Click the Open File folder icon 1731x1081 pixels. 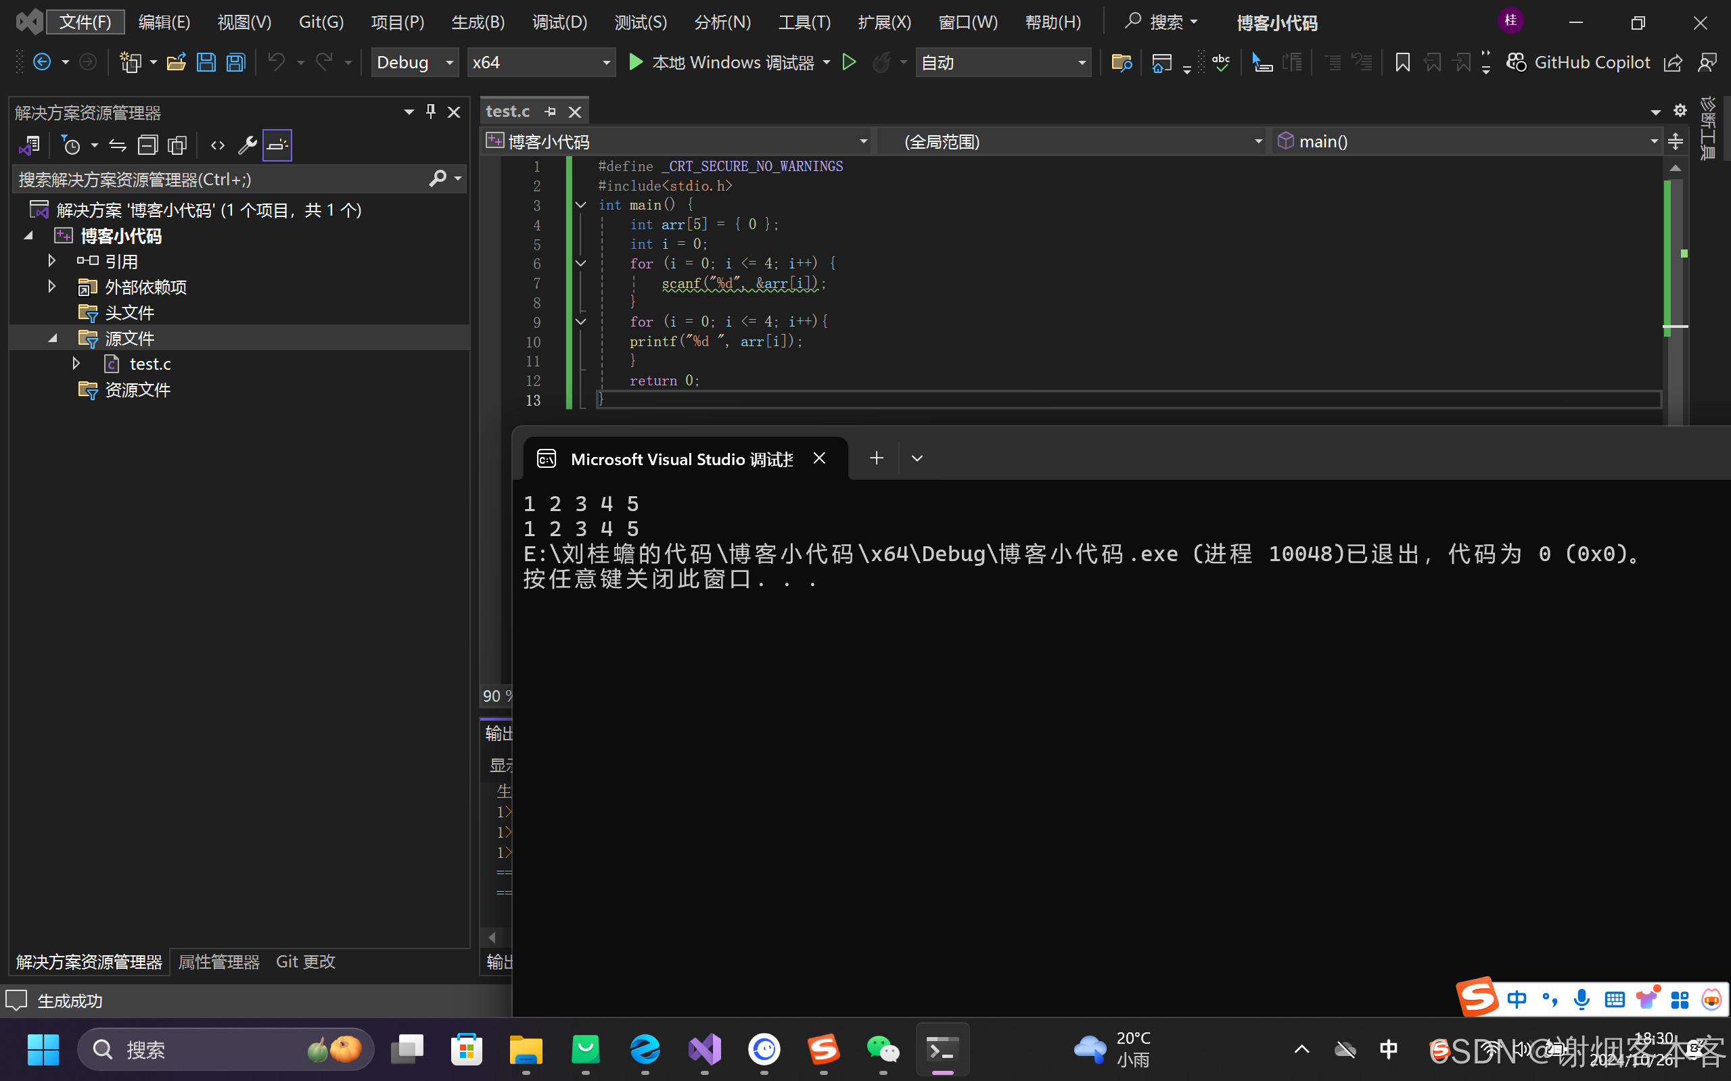(176, 63)
